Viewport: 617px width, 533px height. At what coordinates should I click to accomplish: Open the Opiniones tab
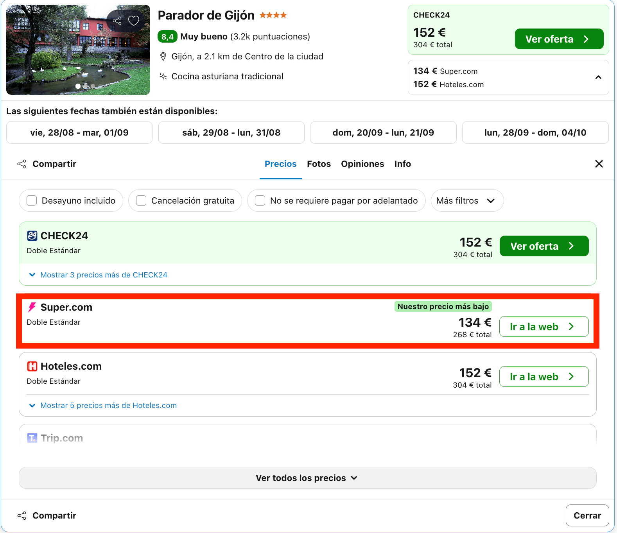click(362, 164)
